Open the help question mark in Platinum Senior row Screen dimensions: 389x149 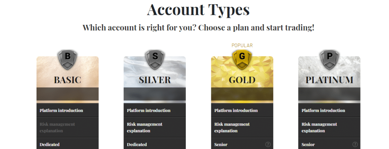pos(355,144)
